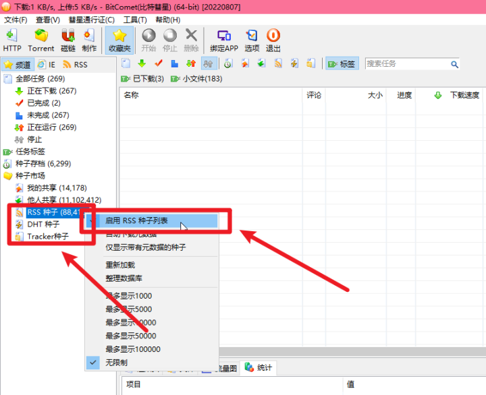The height and width of the screenshot is (395, 486).
Task: Click the 退出 exit toolbar button
Action: tap(273, 40)
